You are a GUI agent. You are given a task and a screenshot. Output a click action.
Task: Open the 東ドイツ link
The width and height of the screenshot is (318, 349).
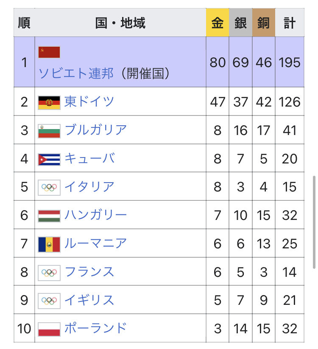click(89, 102)
